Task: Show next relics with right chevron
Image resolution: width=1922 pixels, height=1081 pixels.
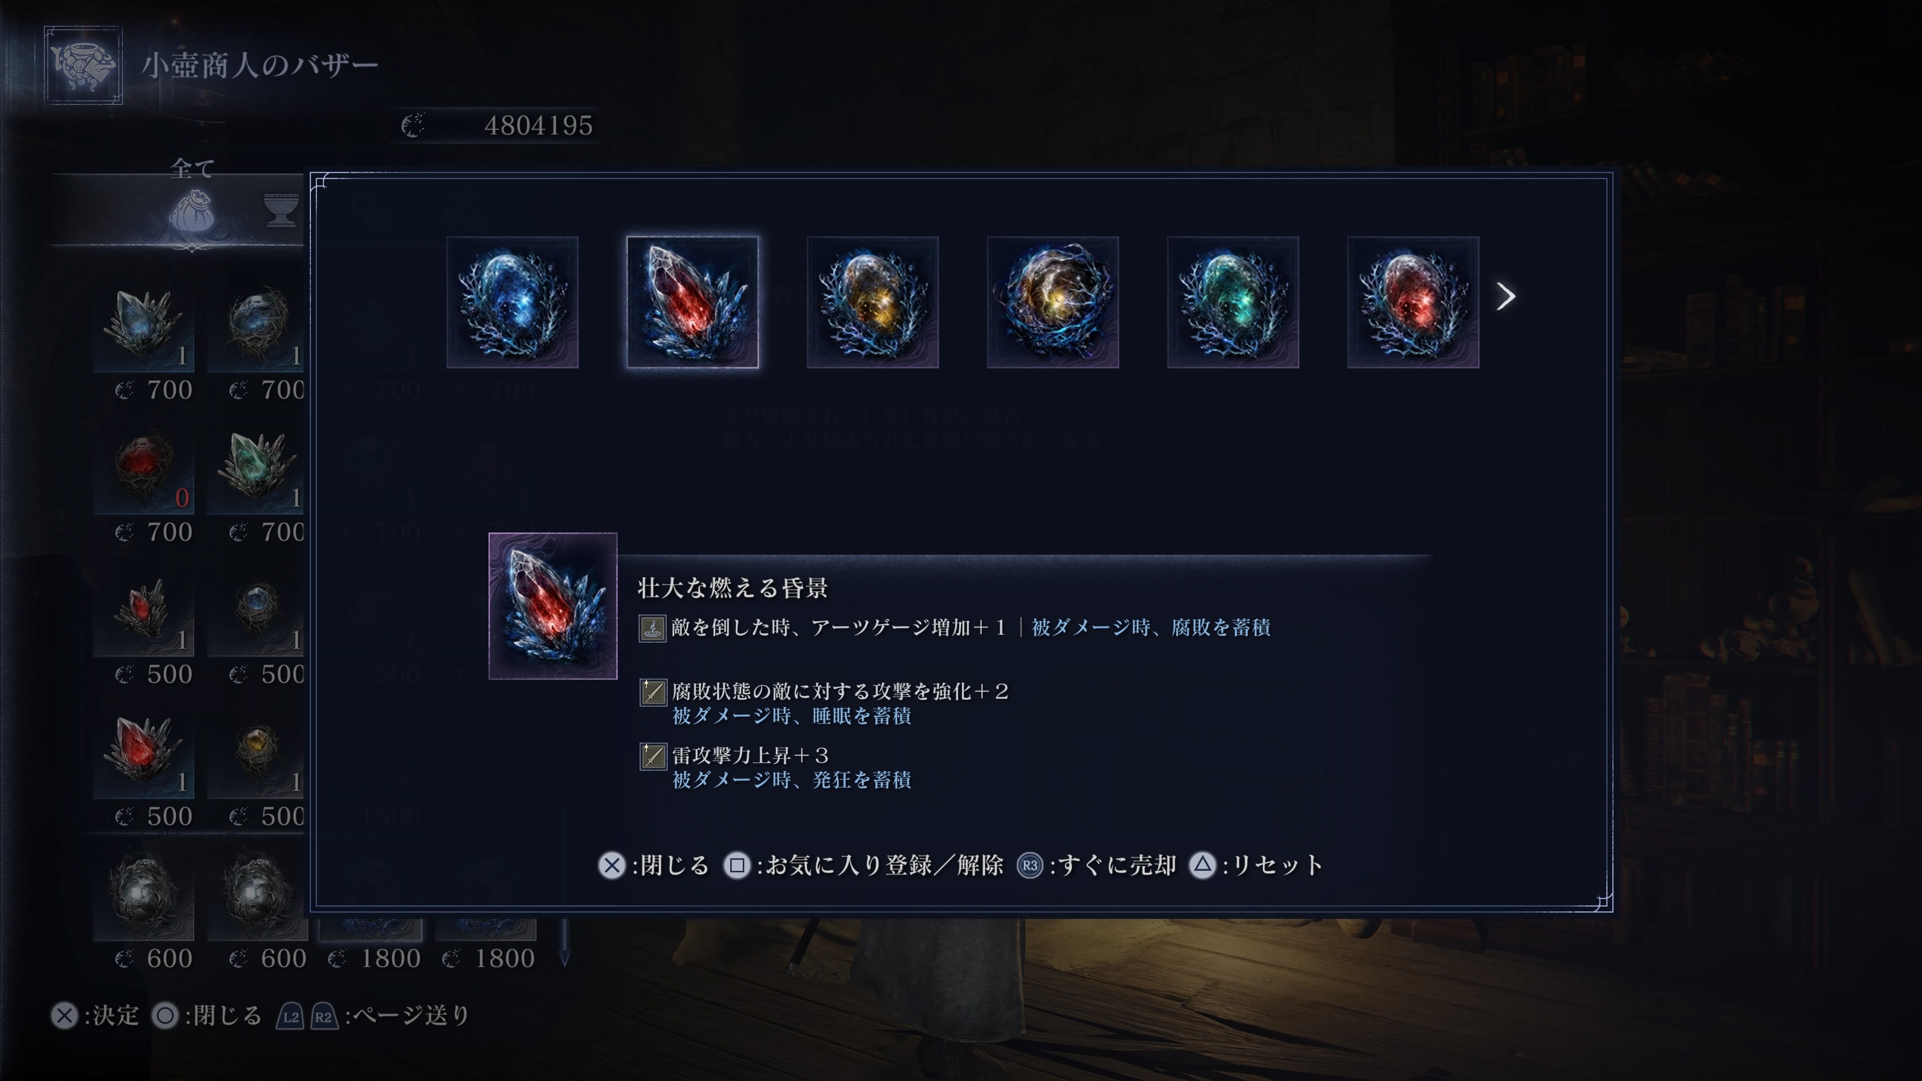Action: [1506, 297]
